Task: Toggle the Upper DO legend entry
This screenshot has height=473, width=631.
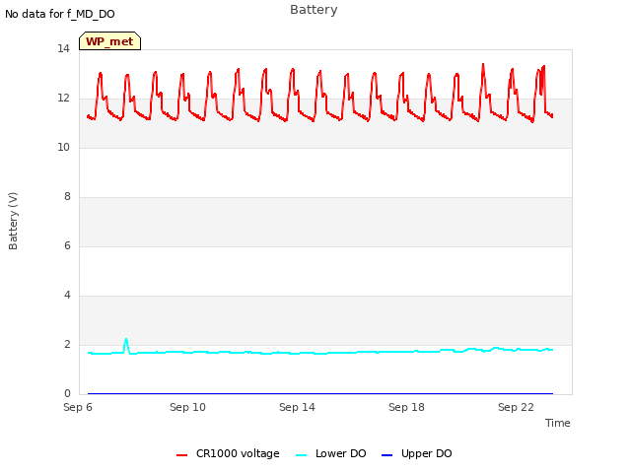Action: (x=416, y=453)
